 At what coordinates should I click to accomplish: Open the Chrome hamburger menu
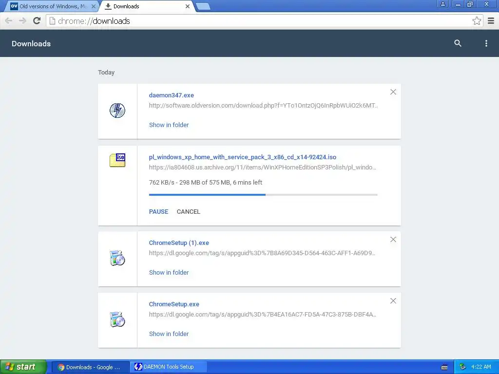491,21
